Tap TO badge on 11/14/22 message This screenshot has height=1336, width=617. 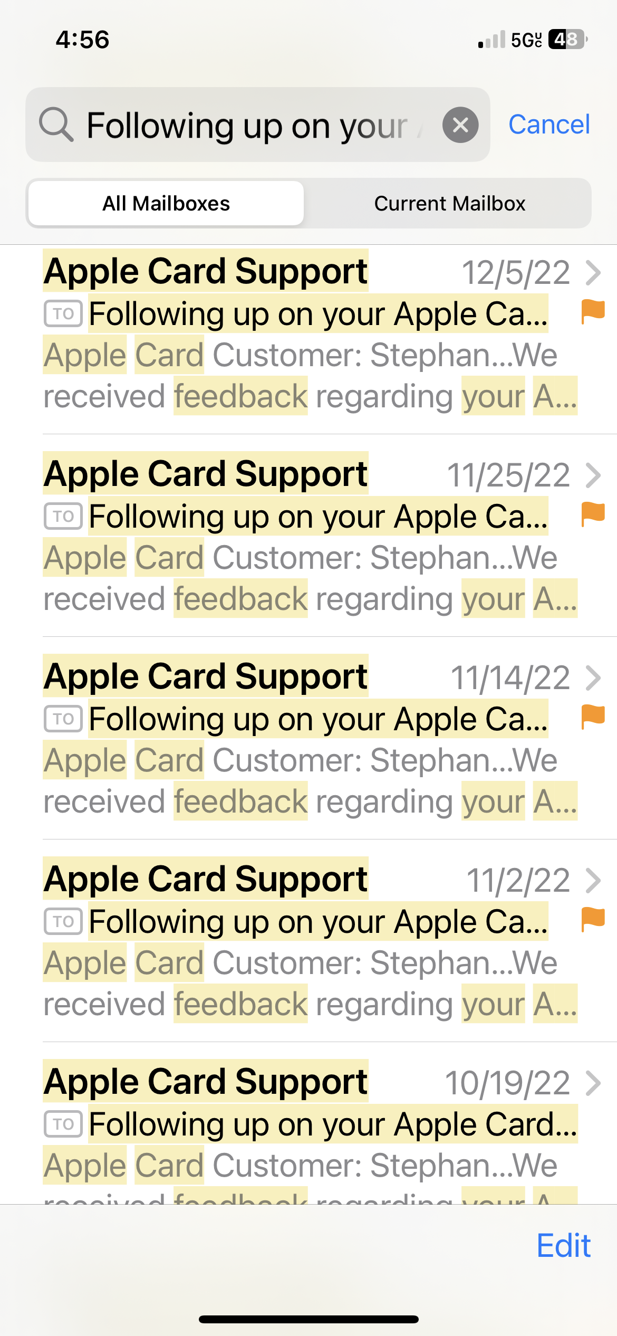click(x=63, y=719)
